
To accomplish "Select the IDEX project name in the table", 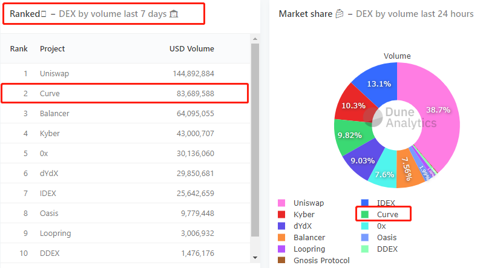I will pos(48,194).
